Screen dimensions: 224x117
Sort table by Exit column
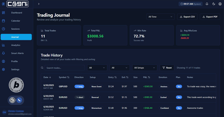pyautogui.click(x=125, y=77)
